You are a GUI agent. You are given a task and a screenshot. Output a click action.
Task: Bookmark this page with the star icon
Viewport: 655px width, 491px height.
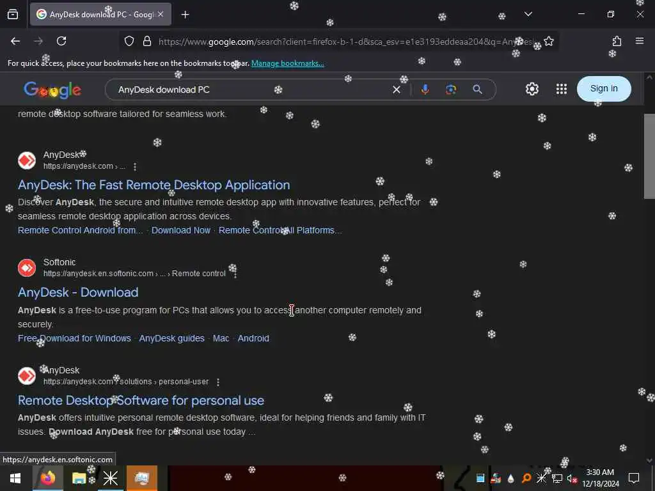[x=548, y=41]
